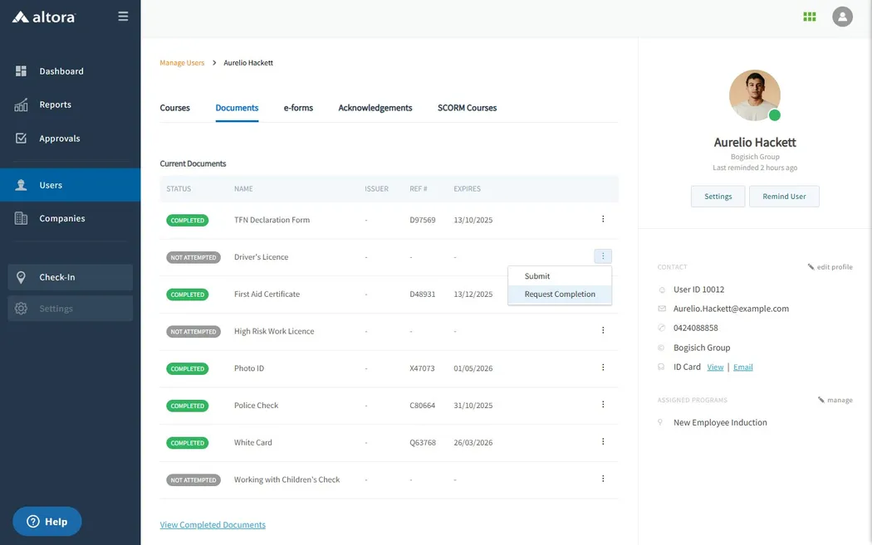Click First Aid Certificate document name
This screenshot has height=545, width=872.
click(x=267, y=294)
